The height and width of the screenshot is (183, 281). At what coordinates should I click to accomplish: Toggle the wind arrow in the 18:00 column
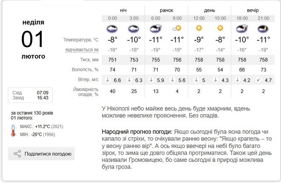[x=237, y=80]
